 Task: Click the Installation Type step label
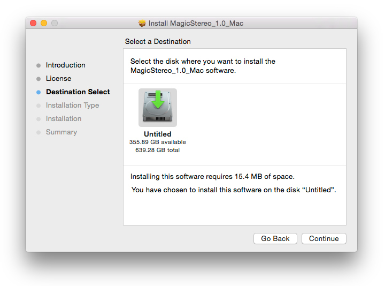(x=72, y=106)
